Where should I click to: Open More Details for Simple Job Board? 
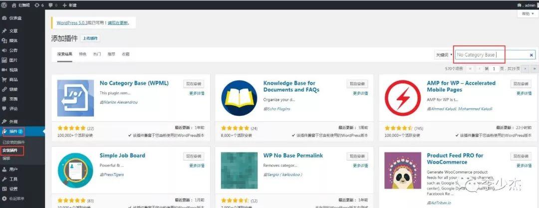tap(197, 166)
